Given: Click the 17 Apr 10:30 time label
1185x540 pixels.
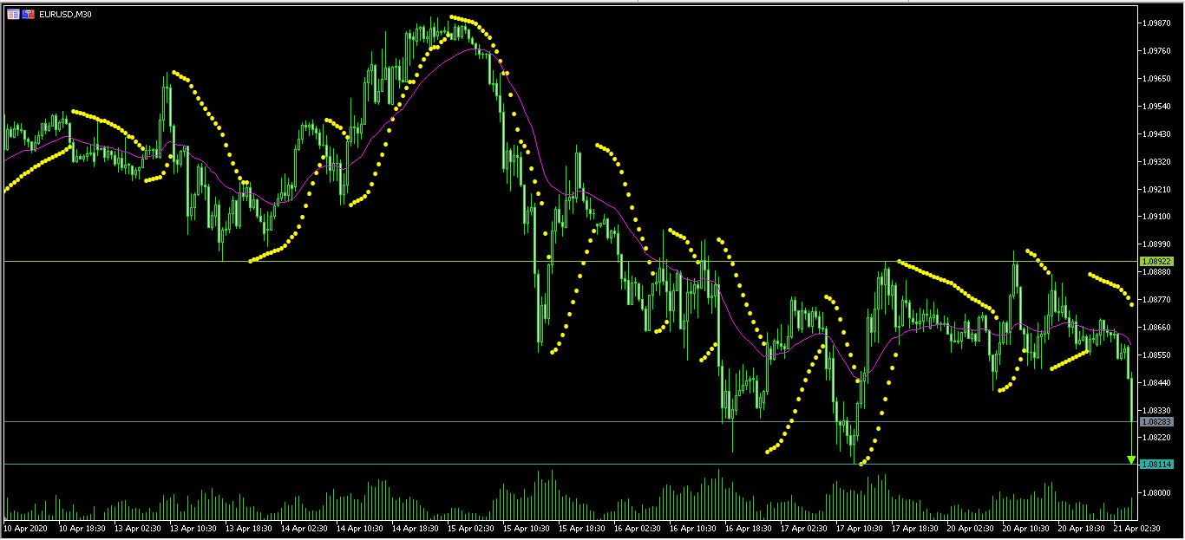Looking at the screenshot, I should 859,527.
